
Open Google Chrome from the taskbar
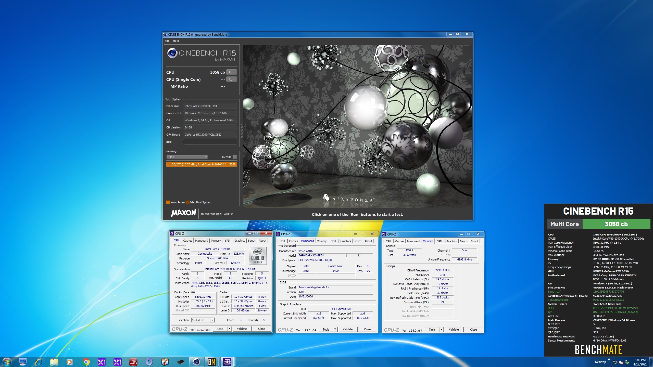pos(86,362)
